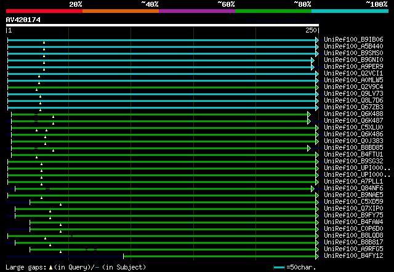Screen dimensions: 394x272
Task: Open the UniRef100_Q67ZB3 label
Action: pos(353,107)
